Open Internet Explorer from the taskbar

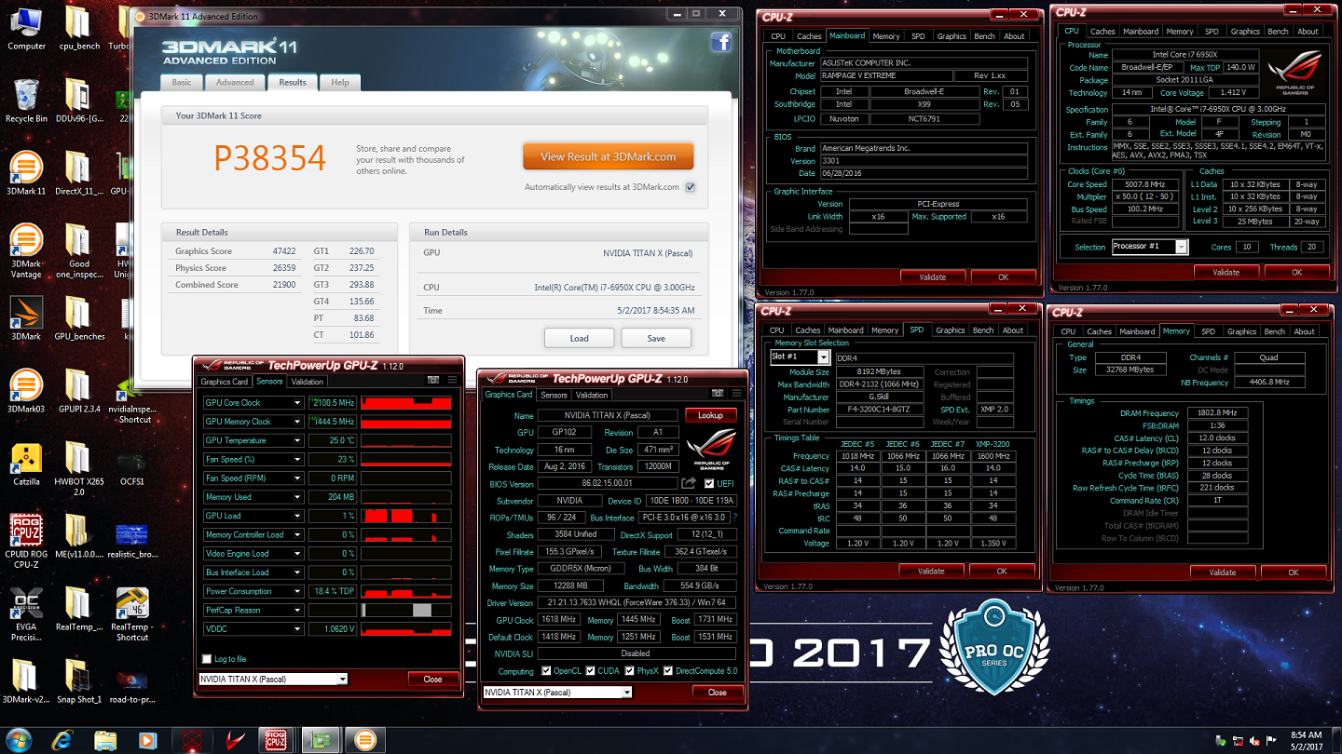tap(62, 740)
